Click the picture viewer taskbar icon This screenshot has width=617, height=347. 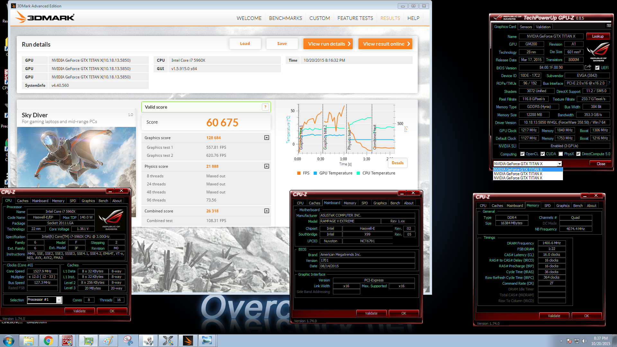207,341
